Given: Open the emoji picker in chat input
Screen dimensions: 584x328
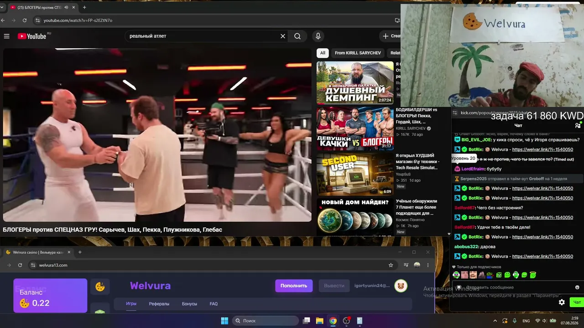Looking at the screenshot, I should click(577, 287).
